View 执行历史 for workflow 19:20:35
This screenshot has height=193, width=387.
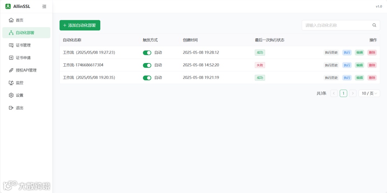[x=331, y=78]
